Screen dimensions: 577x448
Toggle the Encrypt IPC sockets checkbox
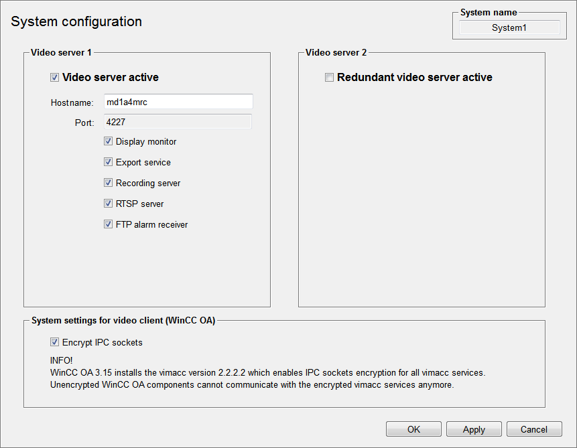coord(55,343)
